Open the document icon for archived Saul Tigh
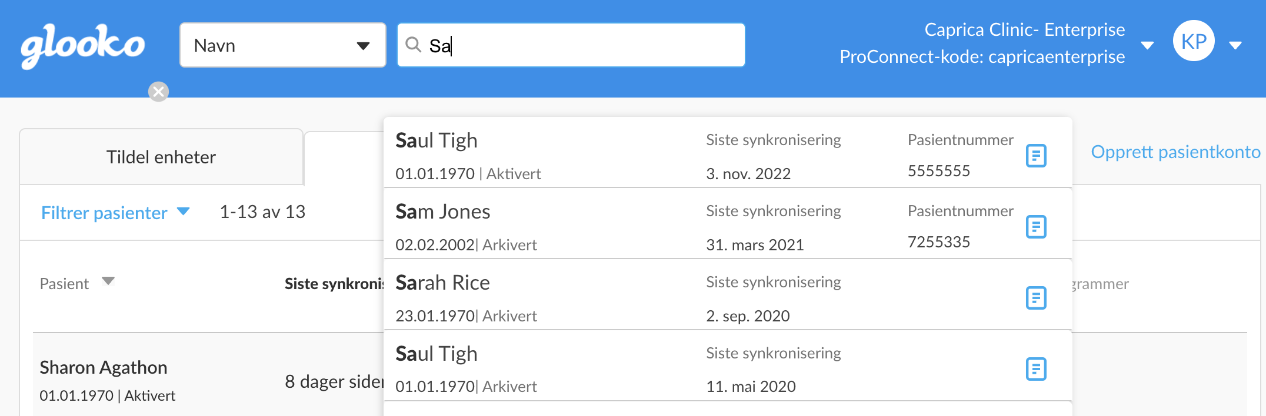 (1036, 369)
